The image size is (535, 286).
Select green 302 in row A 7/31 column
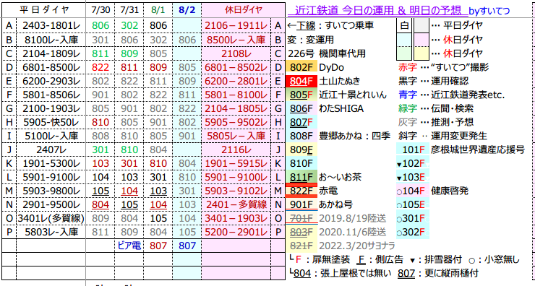[x=129, y=25]
